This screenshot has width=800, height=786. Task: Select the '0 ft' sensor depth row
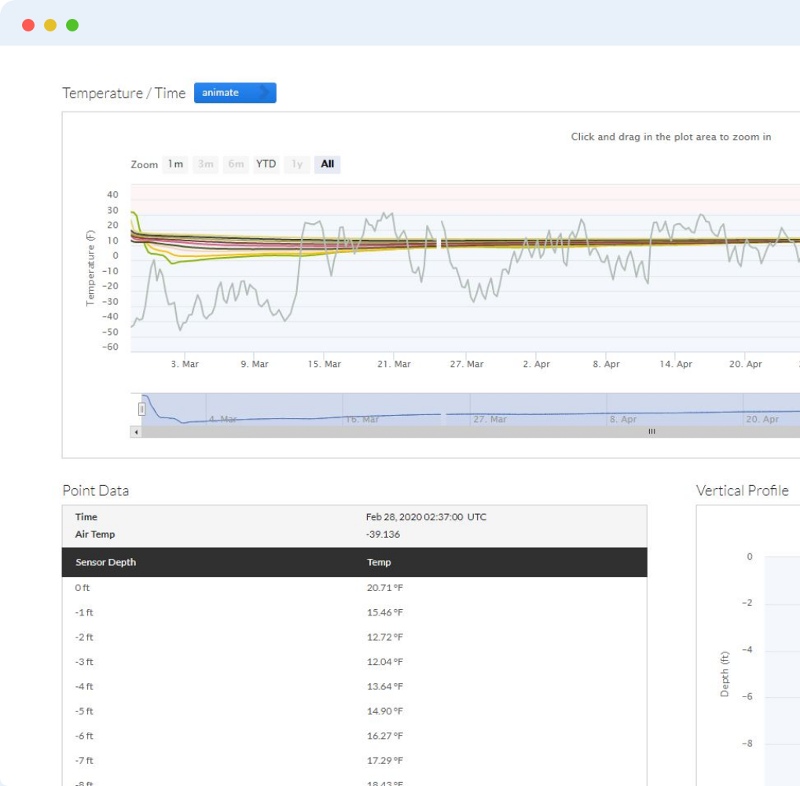(354, 588)
